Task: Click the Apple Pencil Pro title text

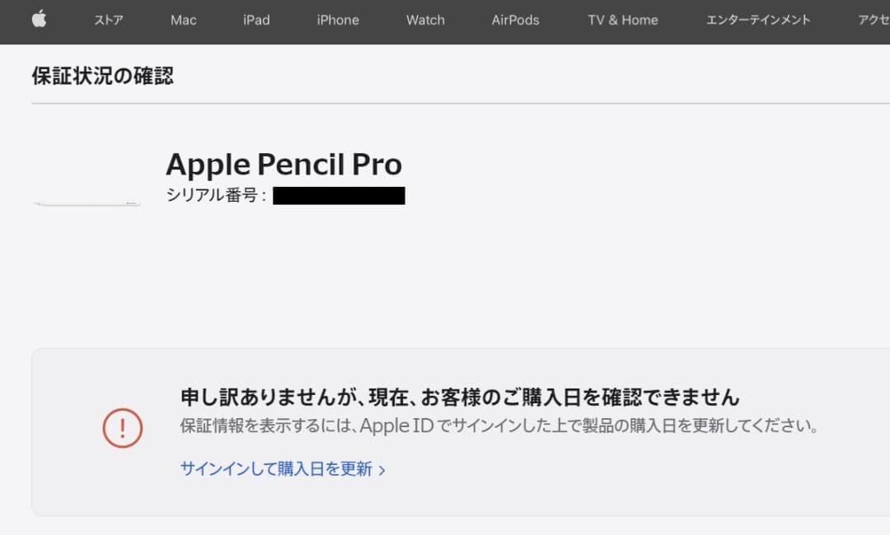Action: pyautogui.click(x=284, y=164)
